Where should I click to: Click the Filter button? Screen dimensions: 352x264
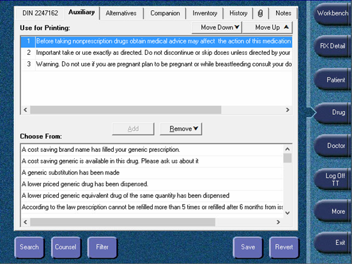coord(102,247)
